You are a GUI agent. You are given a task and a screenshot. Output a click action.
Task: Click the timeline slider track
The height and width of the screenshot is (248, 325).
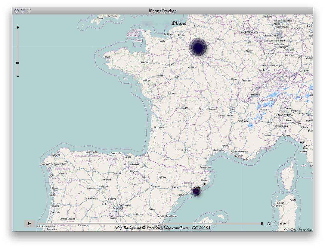[149, 224]
